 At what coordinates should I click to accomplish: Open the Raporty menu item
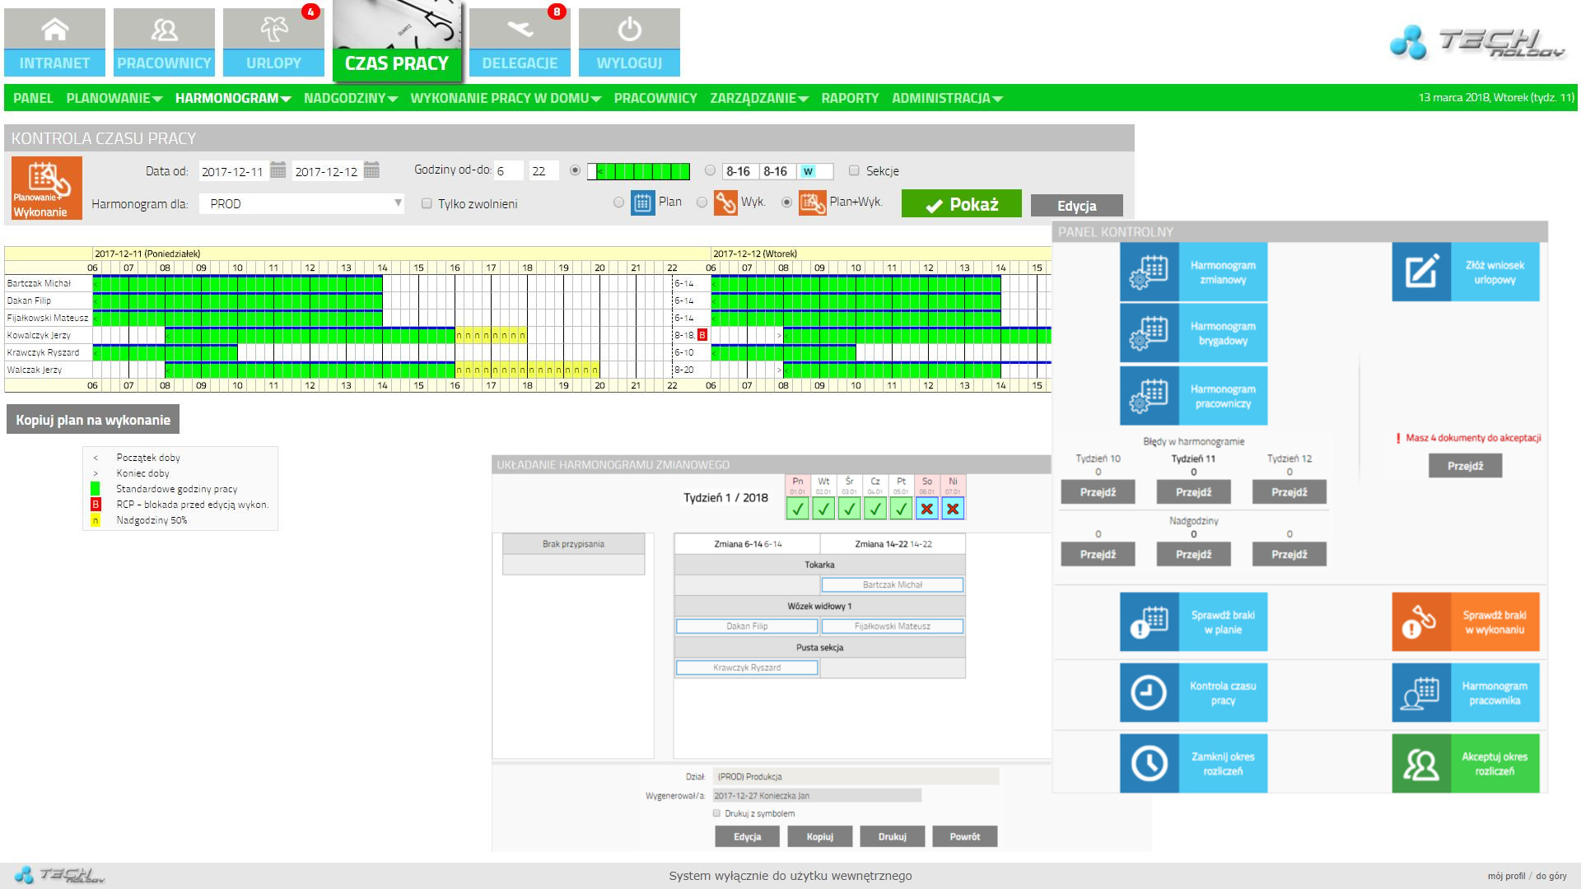(x=850, y=98)
